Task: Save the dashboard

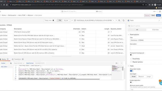Action: point(153,15)
